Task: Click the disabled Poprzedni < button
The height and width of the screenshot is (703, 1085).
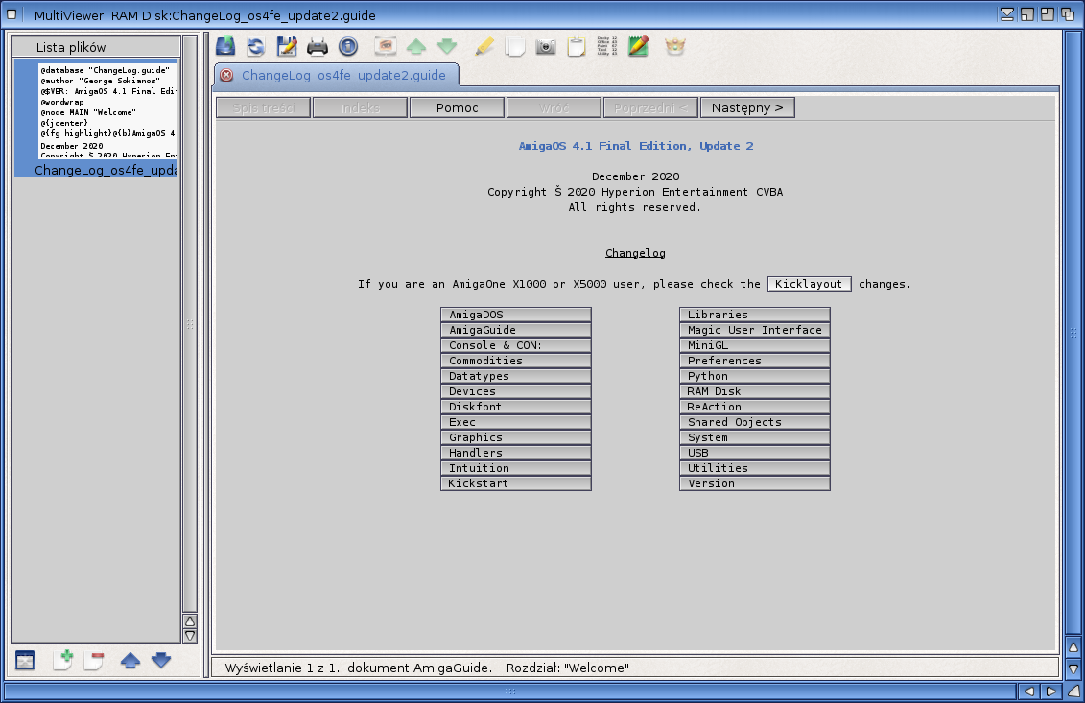Action: click(650, 108)
